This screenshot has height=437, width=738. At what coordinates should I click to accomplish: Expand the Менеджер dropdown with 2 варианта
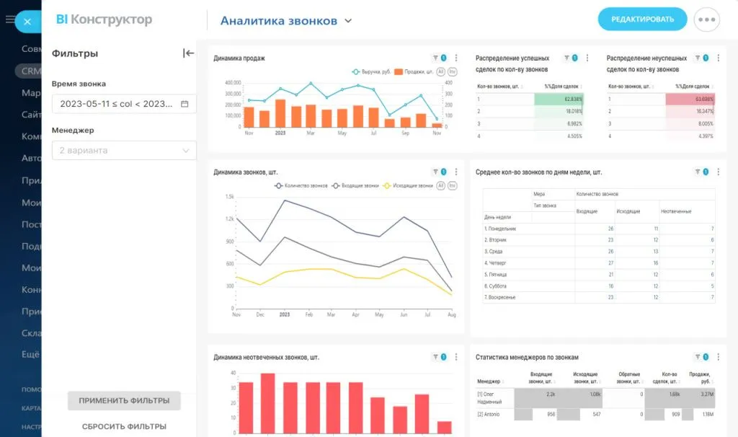[124, 150]
